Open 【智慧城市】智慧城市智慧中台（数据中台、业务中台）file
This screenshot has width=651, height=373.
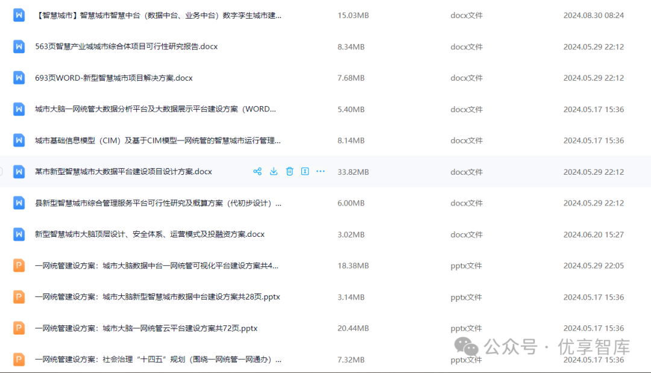158,15
